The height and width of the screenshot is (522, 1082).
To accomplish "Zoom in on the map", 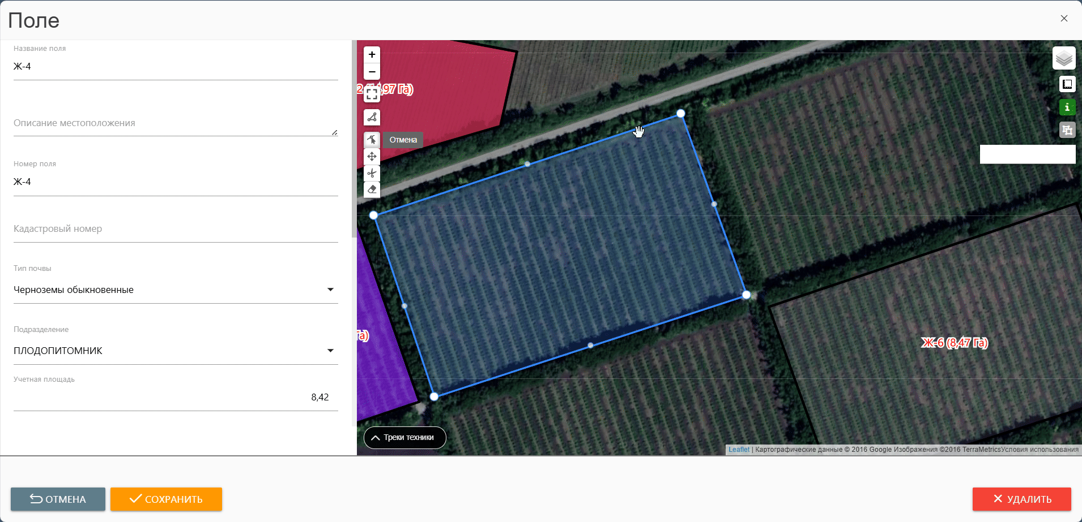I will [x=372, y=55].
